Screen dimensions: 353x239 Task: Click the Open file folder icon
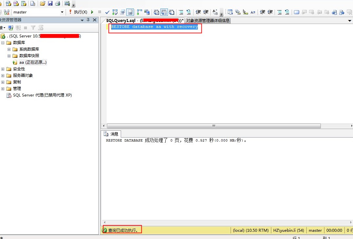42,4
